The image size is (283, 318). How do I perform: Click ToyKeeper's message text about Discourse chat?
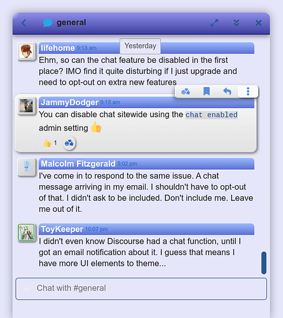click(140, 252)
